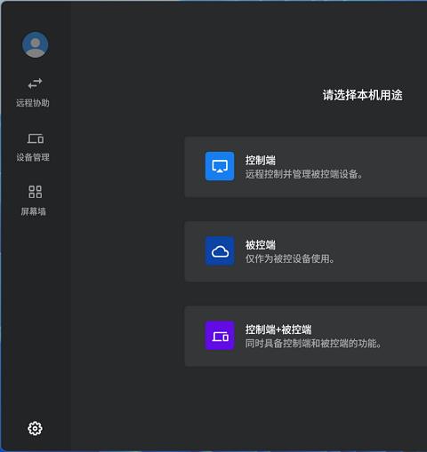Open settings via the gear icon
The width and height of the screenshot is (427, 452).
(x=35, y=428)
